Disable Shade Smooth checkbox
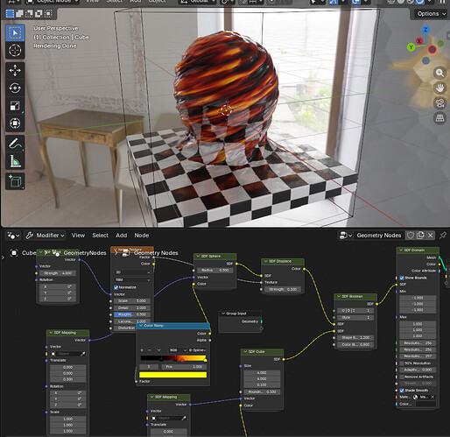Image resolution: width=450 pixels, height=437 pixels. [x=402, y=391]
